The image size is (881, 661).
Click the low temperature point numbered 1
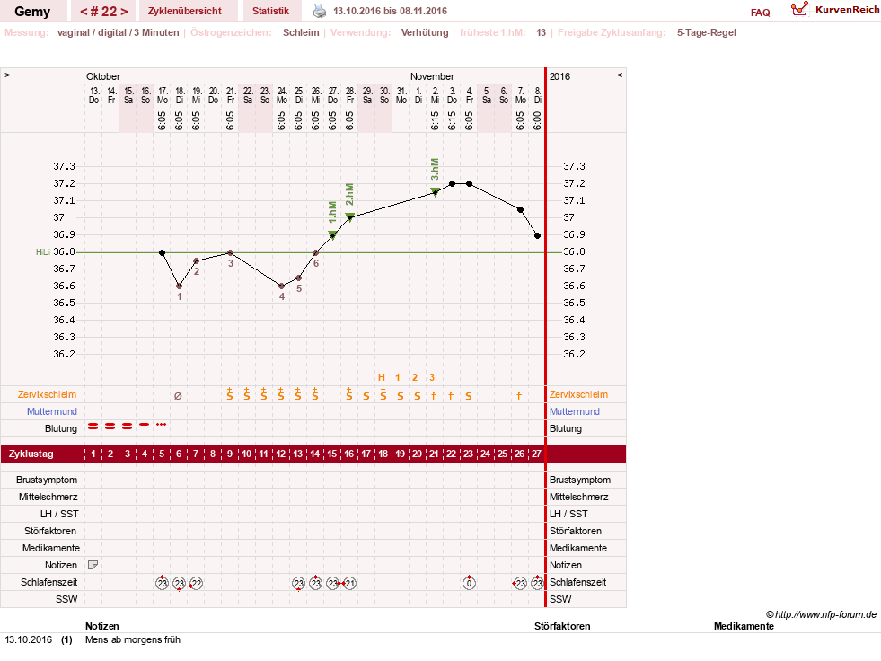coord(180,286)
